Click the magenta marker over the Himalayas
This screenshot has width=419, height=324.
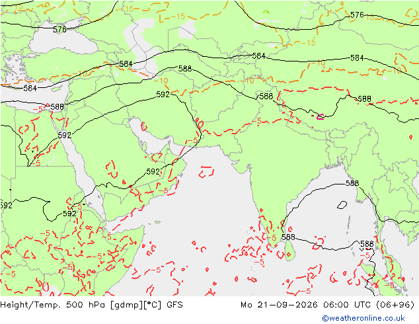click(320, 116)
